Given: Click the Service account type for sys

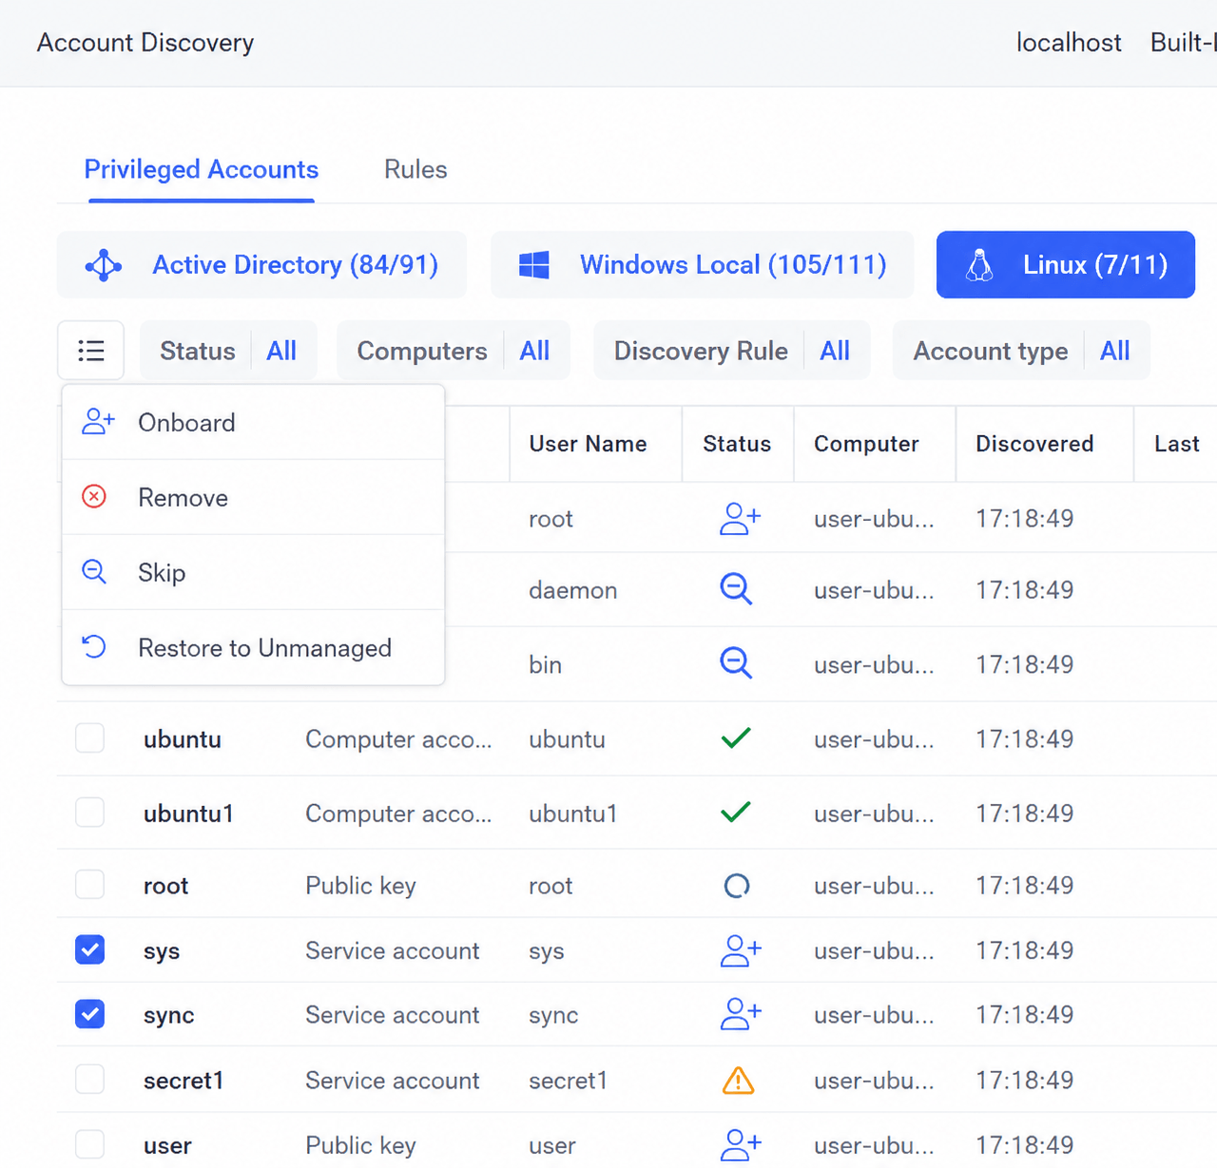Looking at the screenshot, I should [x=392, y=950].
